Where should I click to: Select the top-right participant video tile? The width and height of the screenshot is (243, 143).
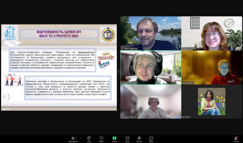pos(212,33)
